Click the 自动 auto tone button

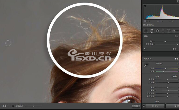coord(175,76)
